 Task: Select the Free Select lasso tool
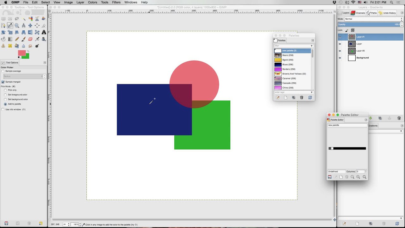17,19
